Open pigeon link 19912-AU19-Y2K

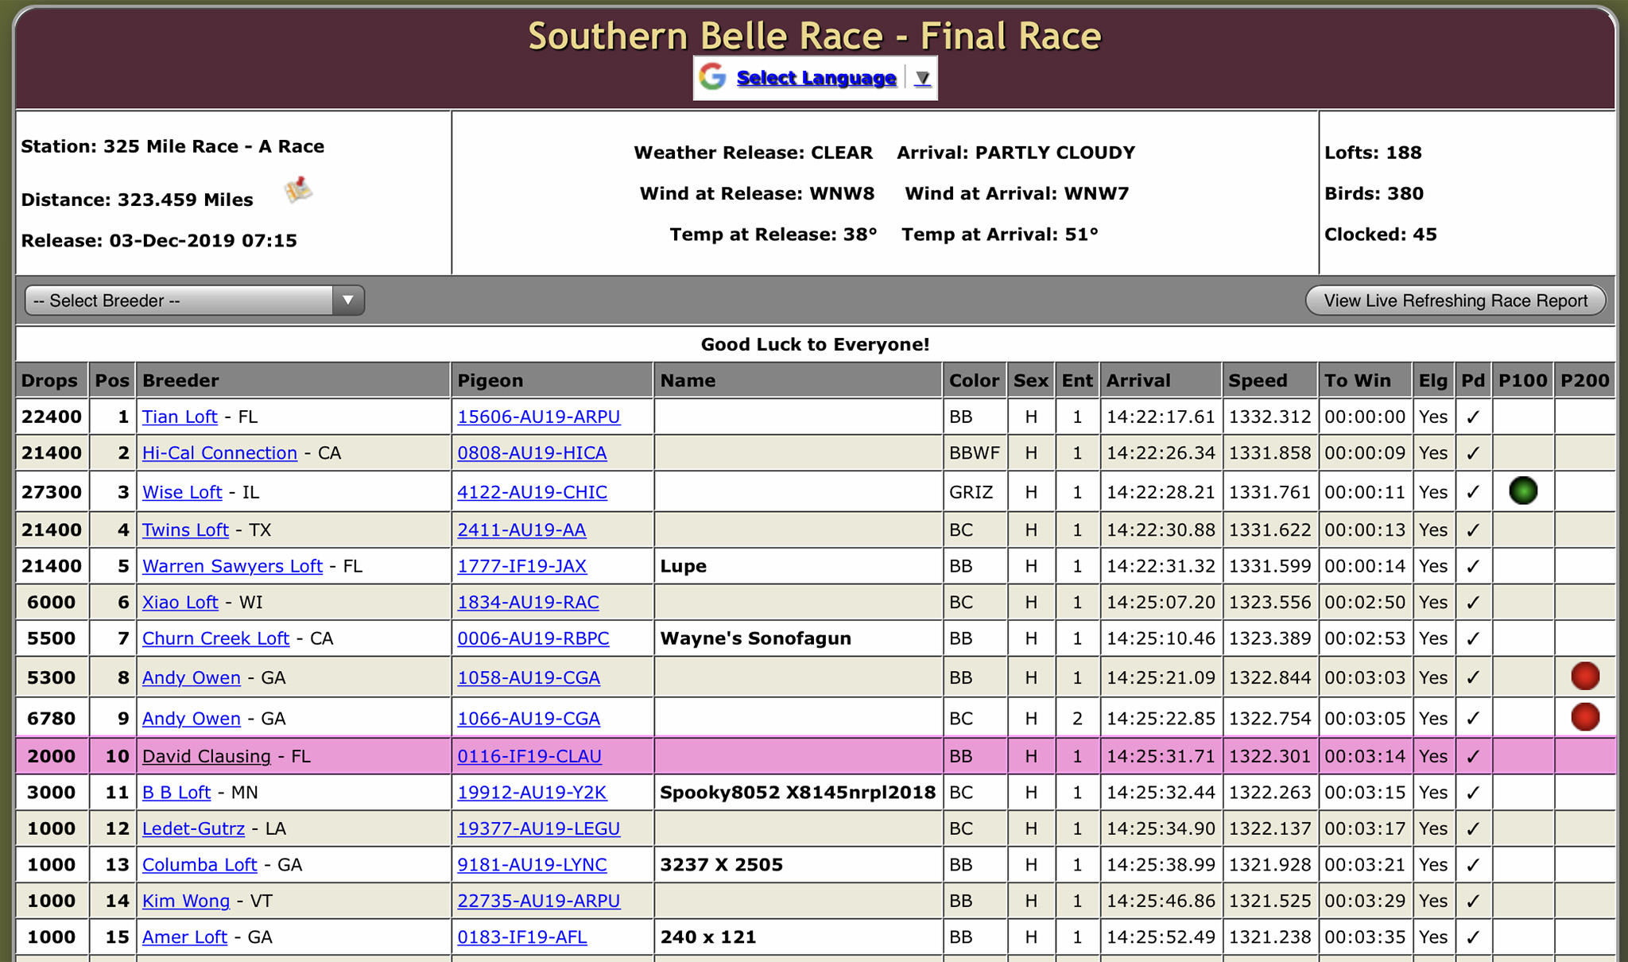(x=532, y=793)
